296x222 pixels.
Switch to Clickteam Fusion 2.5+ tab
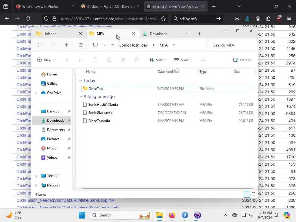pos(110,7)
